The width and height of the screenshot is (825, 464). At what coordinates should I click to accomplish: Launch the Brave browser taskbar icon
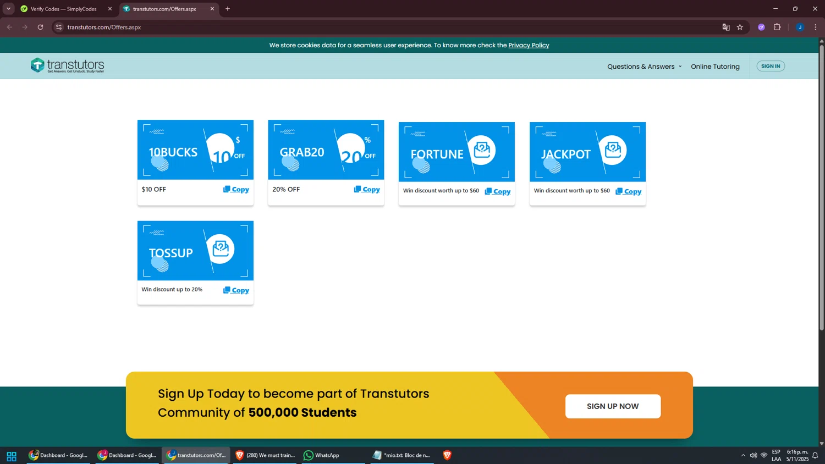[447, 455]
